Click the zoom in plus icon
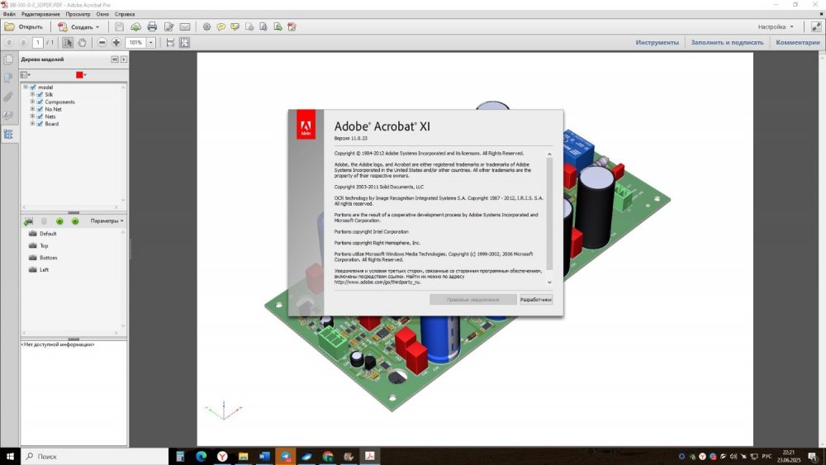Image resolution: width=826 pixels, height=465 pixels. click(x=116, y=42)
